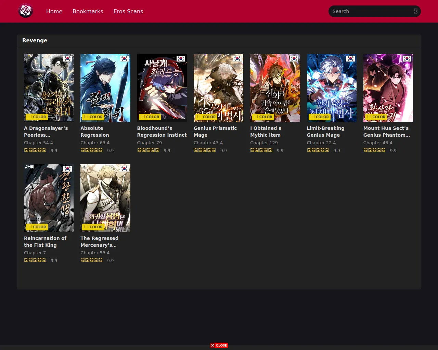Click "Chapter 53.4" text
The width and height of the screenshot is (438, 350).
tap(95, 253)
